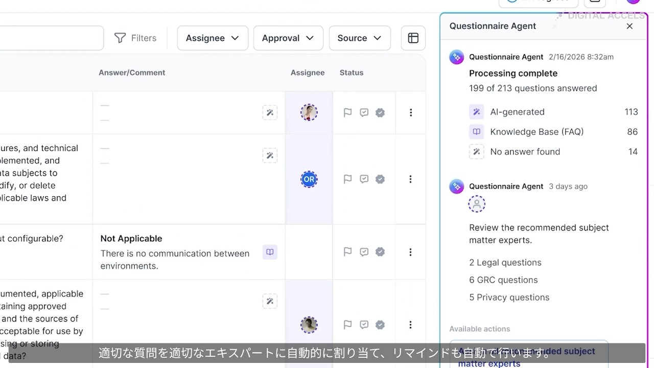Click the search input field left of Filters

[x=51, y=38]
